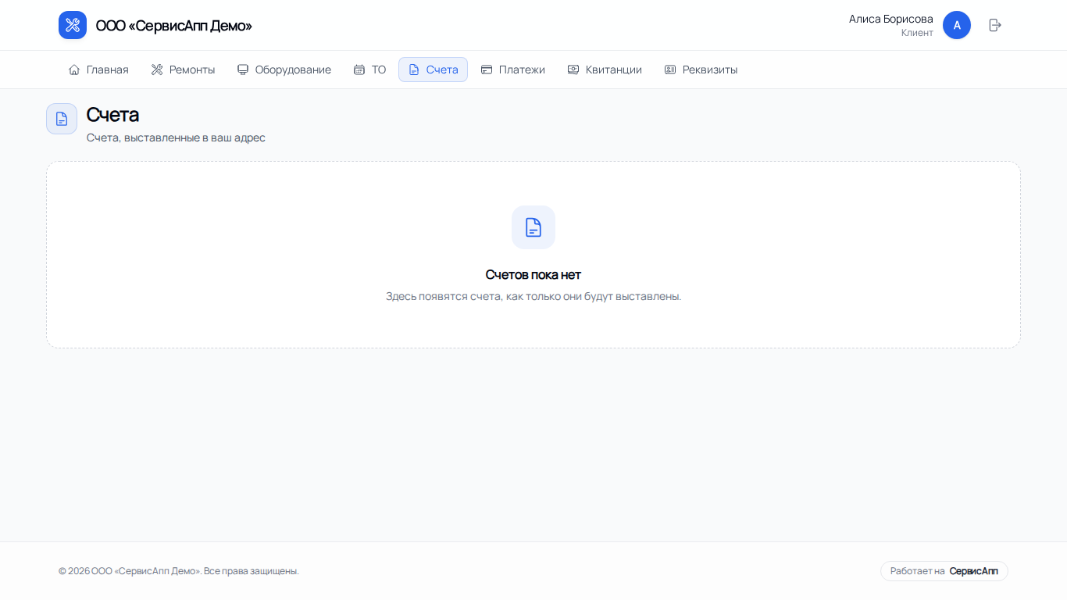Click the home icon beside Главная
Image resolution: width=1067 pixels, height=600 pixels.
tap(74, 70)
